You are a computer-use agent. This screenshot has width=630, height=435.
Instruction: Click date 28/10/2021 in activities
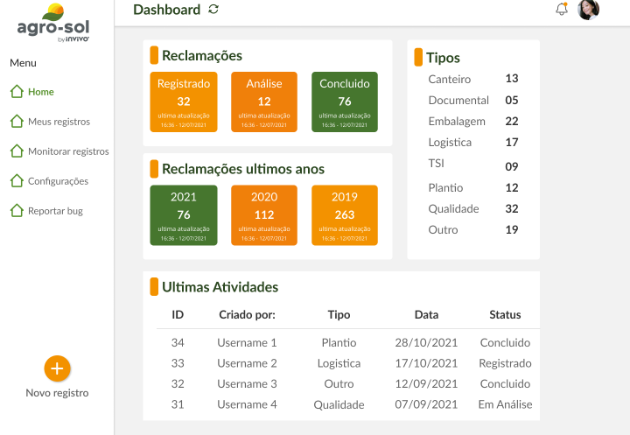(x=426, y=342)
